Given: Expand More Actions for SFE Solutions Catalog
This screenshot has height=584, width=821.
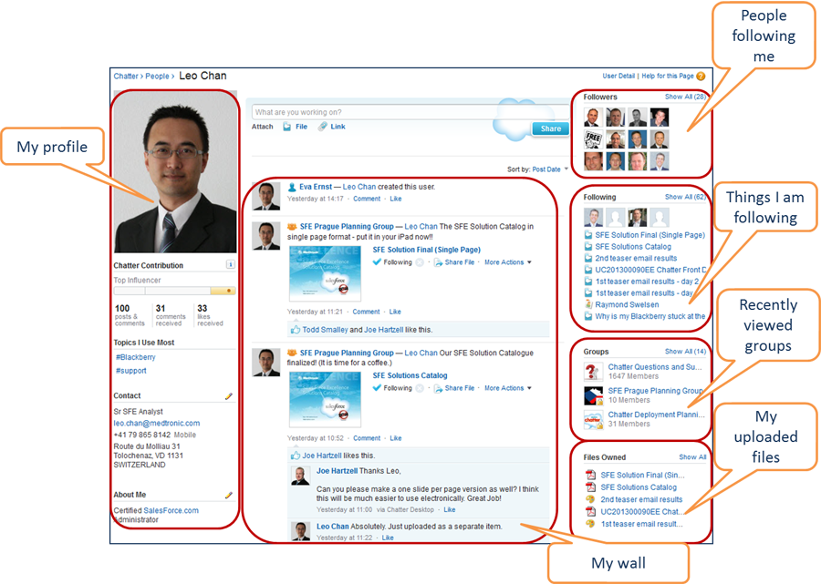Looking at the screenshot, I should point(507,388).
